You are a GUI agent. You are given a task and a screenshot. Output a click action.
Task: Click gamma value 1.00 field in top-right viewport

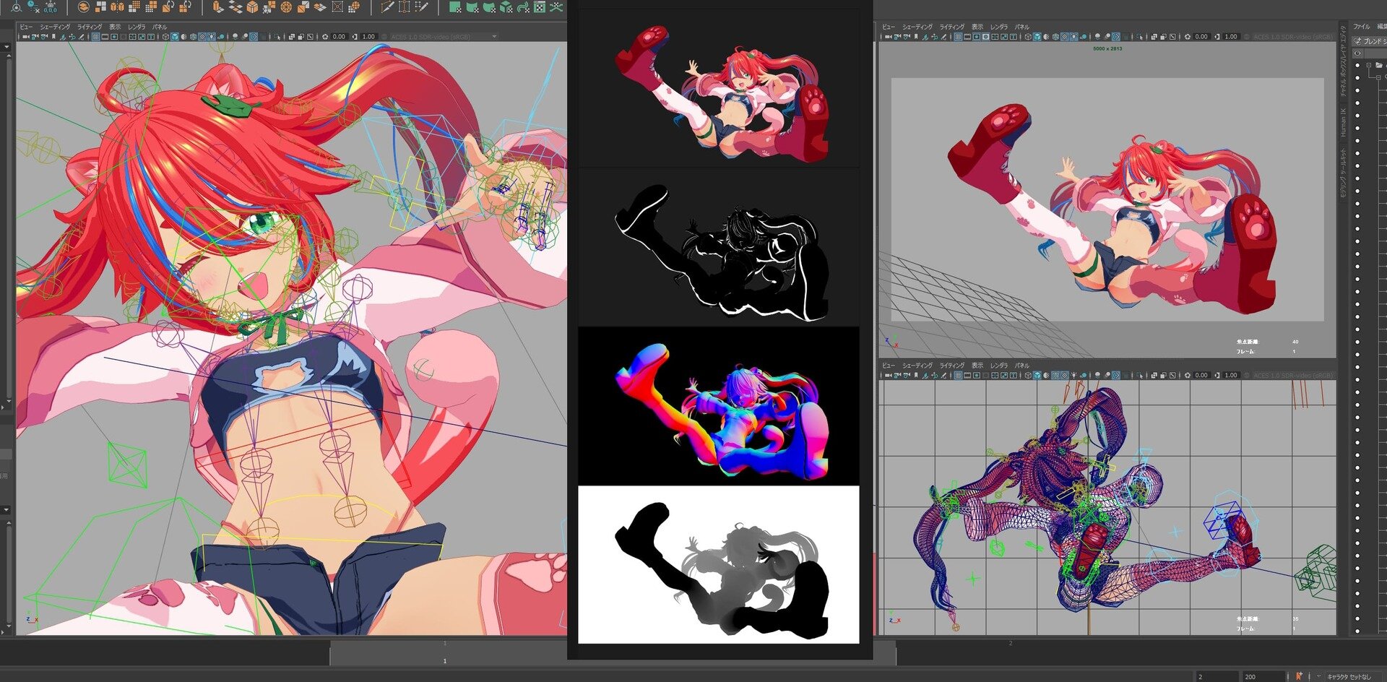coord(1231,37)
